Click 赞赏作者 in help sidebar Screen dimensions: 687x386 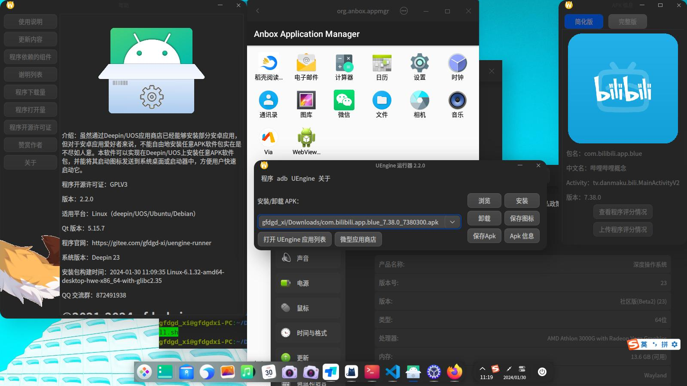(x=31, y=145)
